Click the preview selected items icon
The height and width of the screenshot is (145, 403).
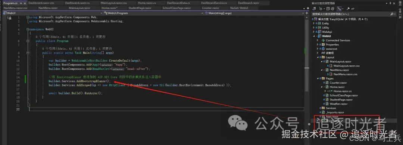tap(353, 9)
